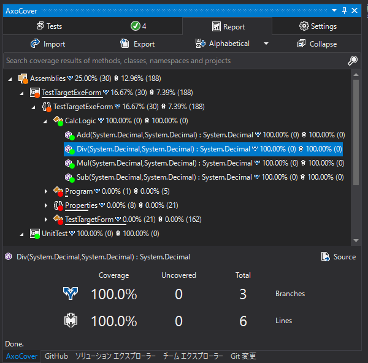Click the branch coverage icon in details

pos(71,293)
